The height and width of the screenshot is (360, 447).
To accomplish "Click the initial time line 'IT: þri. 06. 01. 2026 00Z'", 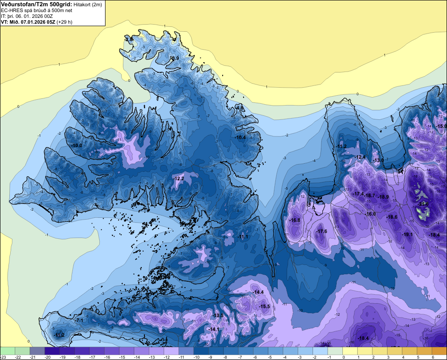I will (x=27, y=16).
